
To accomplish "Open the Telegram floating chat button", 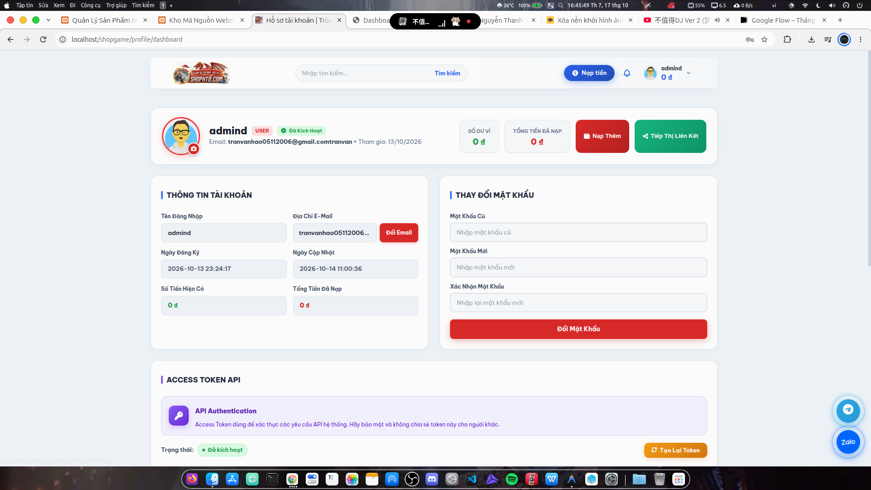I will [x=848, y=410].
